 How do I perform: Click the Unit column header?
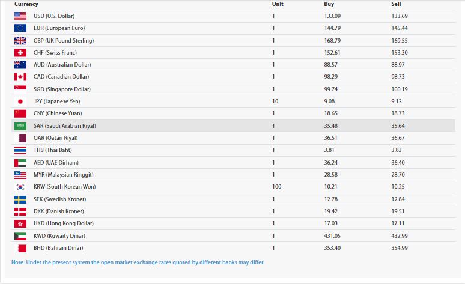click(x=278, y=4)
